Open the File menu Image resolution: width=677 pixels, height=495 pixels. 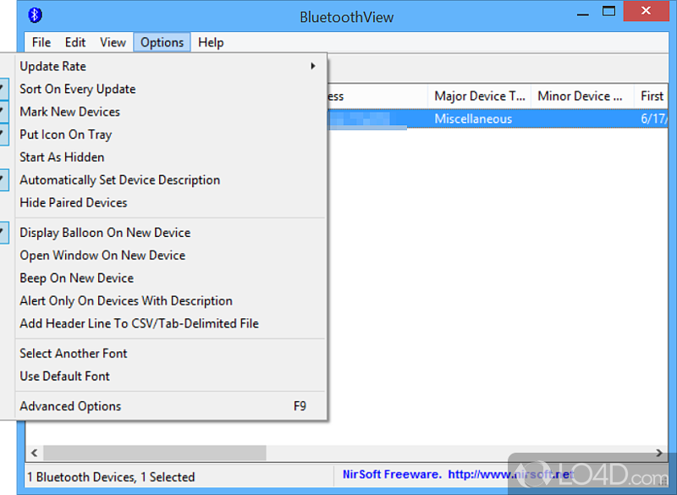41,42
